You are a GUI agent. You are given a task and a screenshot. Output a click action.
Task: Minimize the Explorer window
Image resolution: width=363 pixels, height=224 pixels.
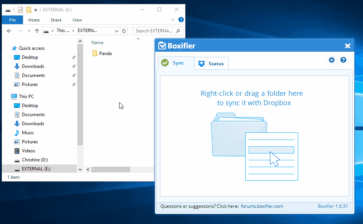(142, 9)
